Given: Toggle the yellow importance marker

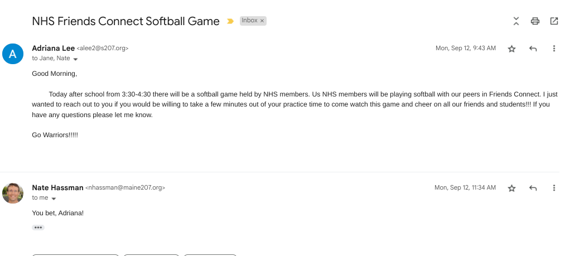Looking at the screenshot, I should (x=230, y=21).
